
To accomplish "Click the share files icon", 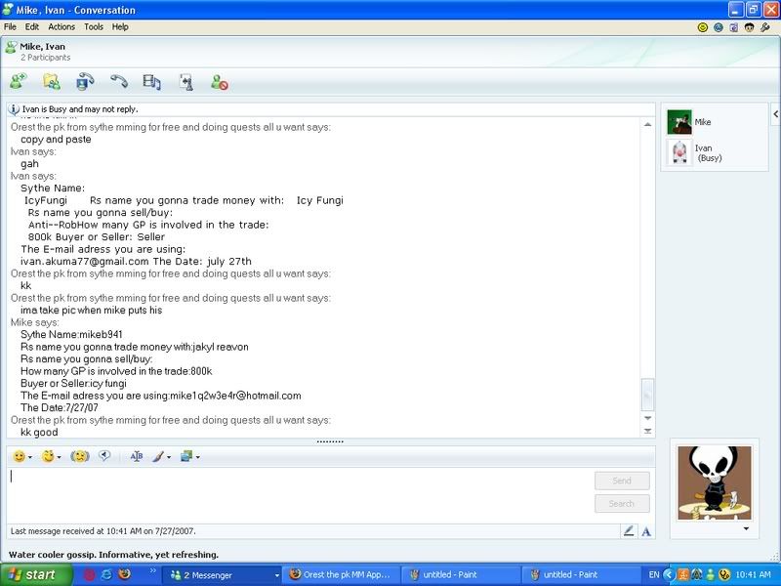I will tap(52, 83).
